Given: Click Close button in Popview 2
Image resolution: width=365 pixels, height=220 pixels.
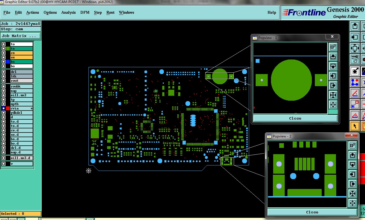Looking at the screenshot, I should pos(312,212).
